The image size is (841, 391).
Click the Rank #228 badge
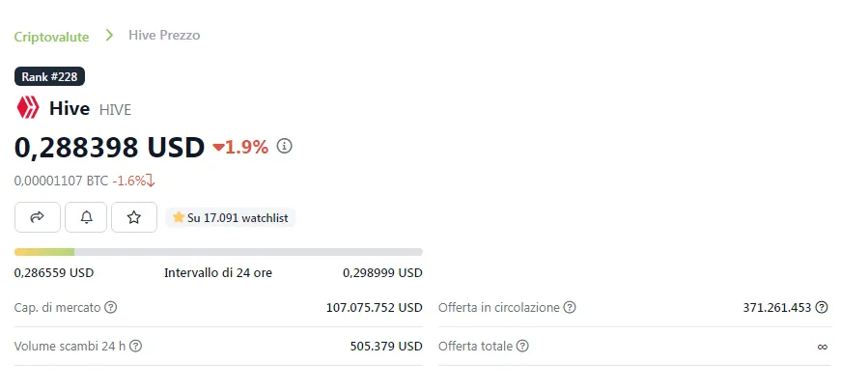pyautogui.click(x=49, y=76)
